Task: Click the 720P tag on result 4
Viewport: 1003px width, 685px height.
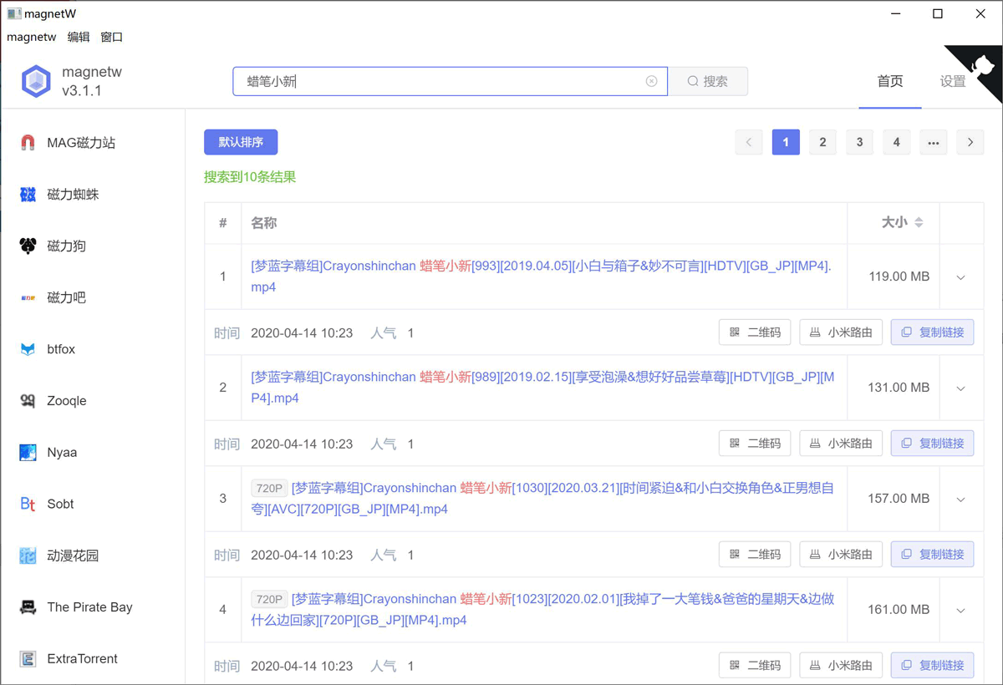Action: (269, 599)
